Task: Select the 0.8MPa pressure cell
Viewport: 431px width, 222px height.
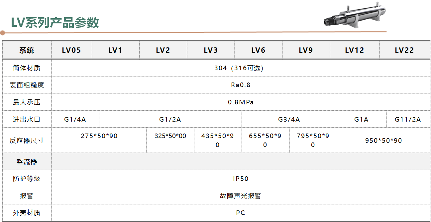Action: click(241, 102)
